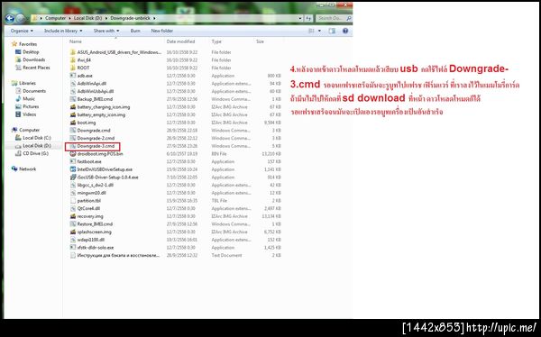Viewport: 541px width, 337px height.
Task: Select the fastboot.exe file icon
Action: 73,161
